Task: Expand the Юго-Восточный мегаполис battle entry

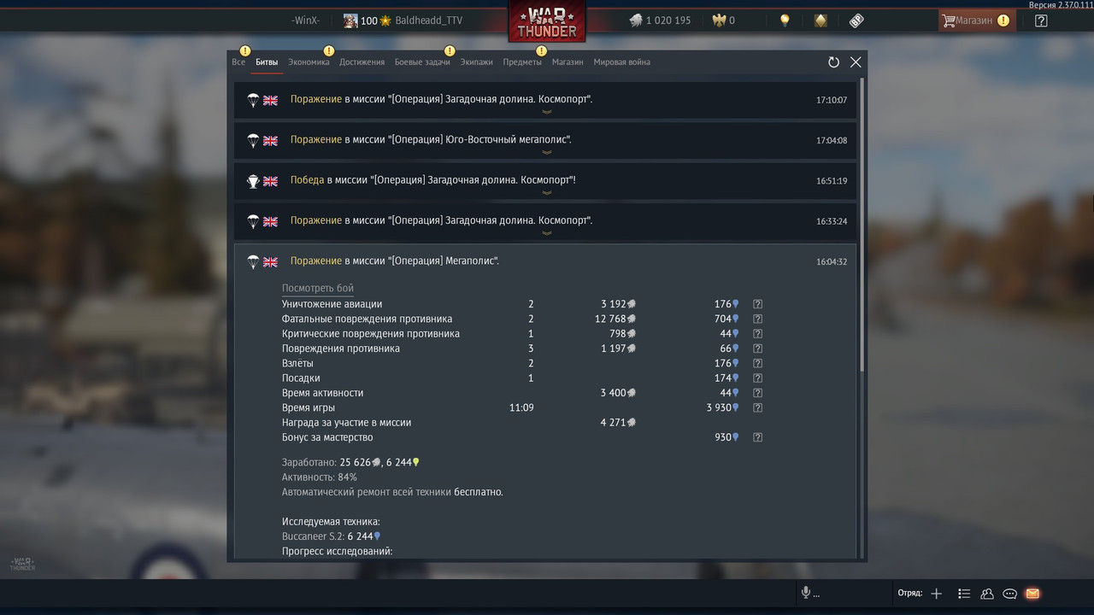Action: click(x=547, y=140)
